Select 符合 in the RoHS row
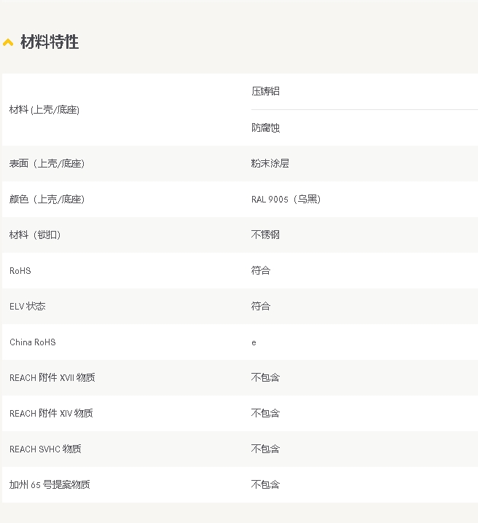 pyautogui.click(x=261, y=270)
